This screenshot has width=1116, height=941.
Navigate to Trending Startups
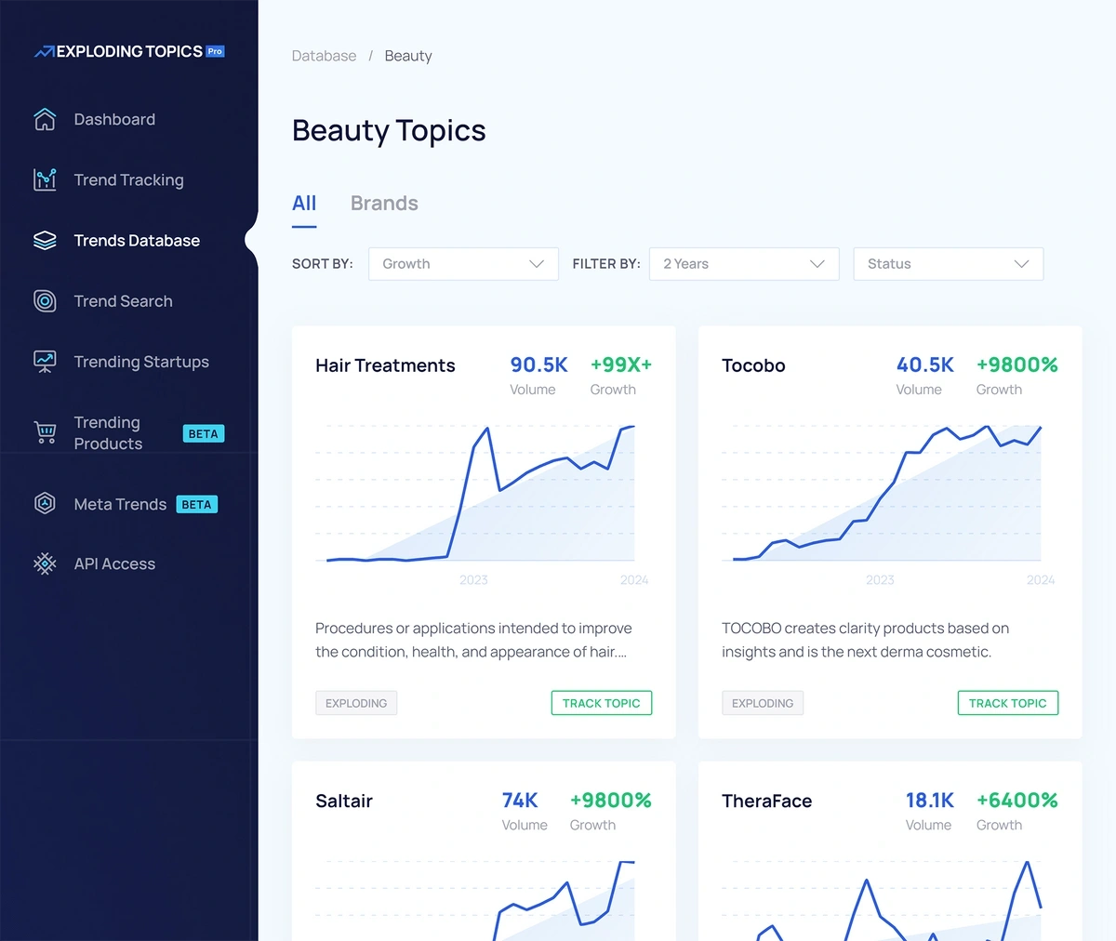tap(141, 362)
